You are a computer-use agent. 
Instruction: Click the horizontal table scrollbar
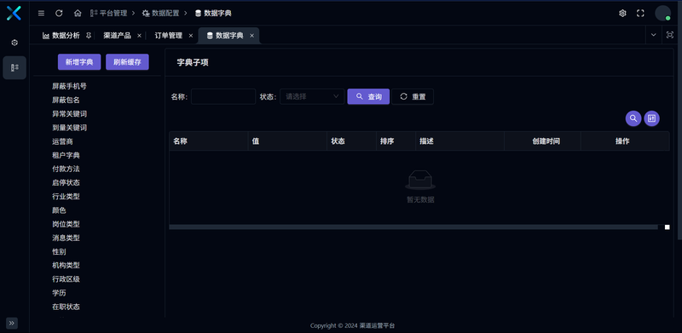click(413, 227)
